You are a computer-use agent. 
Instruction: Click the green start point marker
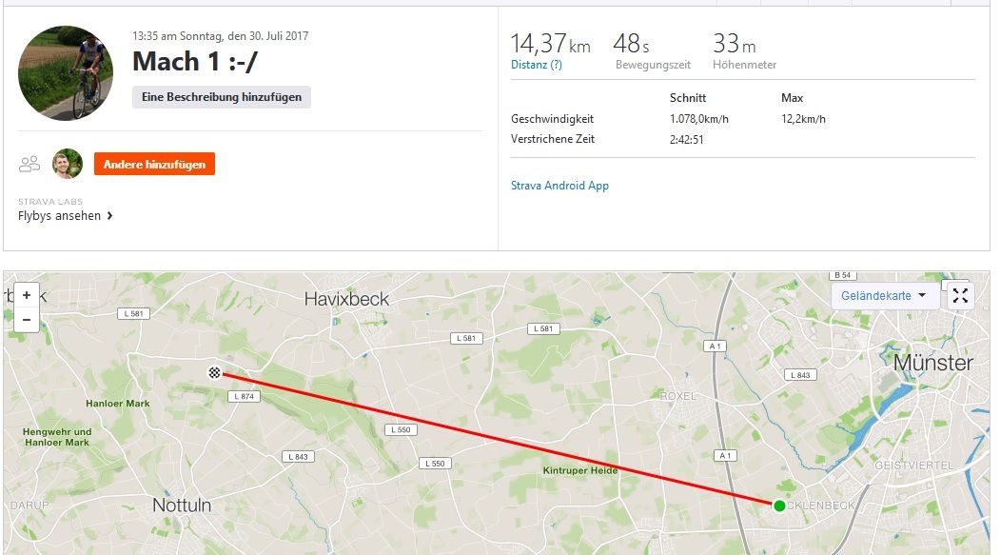[779, 505]
